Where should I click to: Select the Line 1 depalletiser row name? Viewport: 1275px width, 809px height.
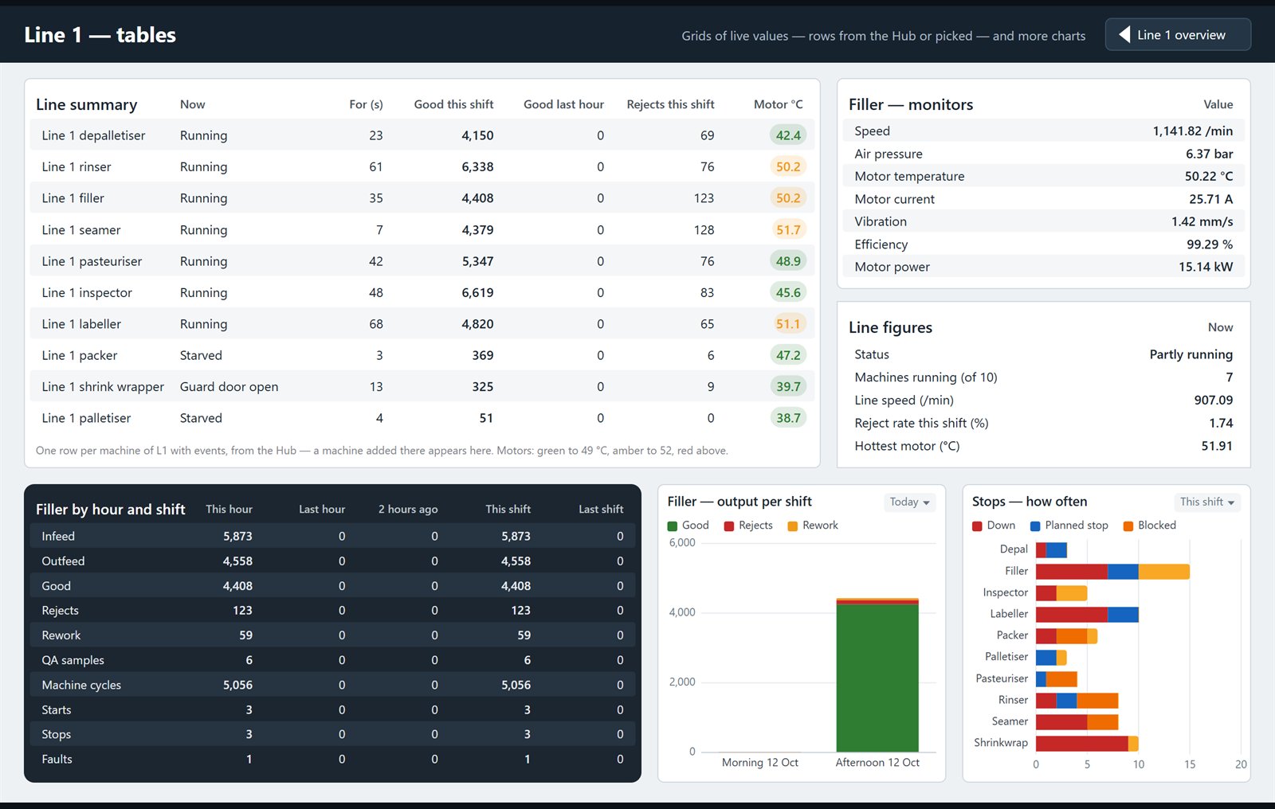coord(93,135)
